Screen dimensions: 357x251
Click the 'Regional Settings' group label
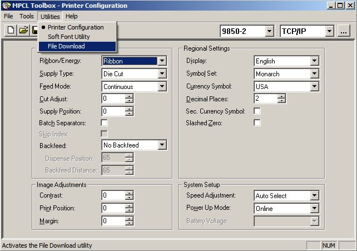tap(207, 48)
